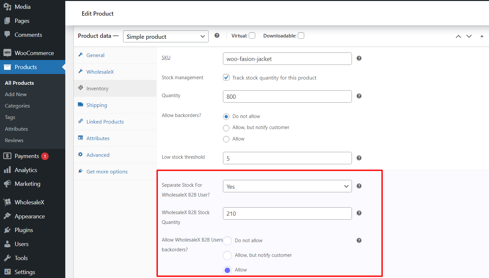Select backorders 'Allow, but notify customer' radio

226,128
